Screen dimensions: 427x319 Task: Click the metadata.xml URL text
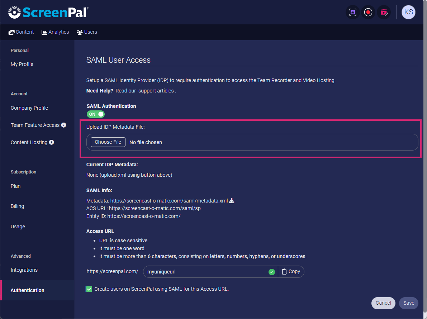click(169, 201)
